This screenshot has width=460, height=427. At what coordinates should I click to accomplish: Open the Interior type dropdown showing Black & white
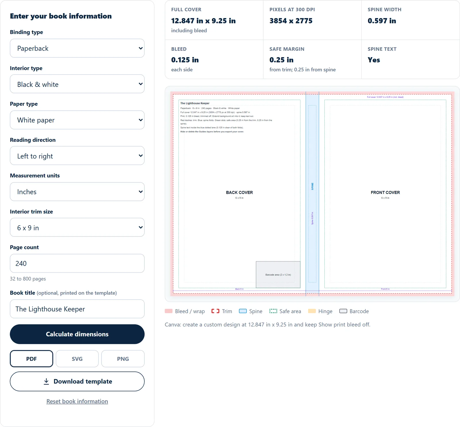tap(77, 84)
